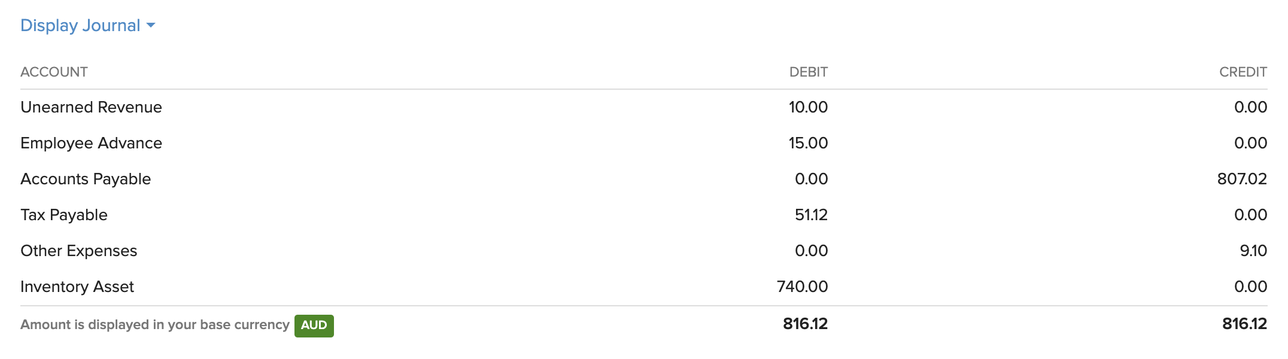Expand the caret arrow beside Display Journal
This screenshot has width=1288, height=359.
point(151,26)
